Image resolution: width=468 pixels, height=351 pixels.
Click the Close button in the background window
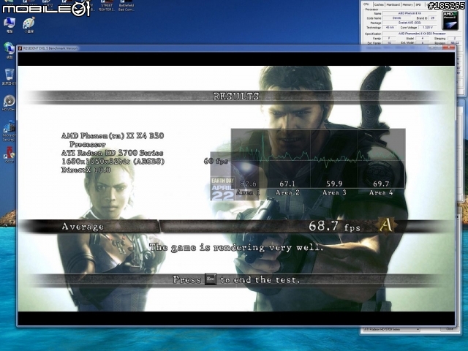pyautogui.click(x=450, y=329)
